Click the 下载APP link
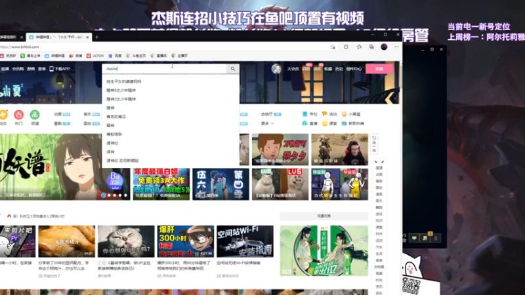This screenshot has height=295, width=525. (x=60, y=69)
